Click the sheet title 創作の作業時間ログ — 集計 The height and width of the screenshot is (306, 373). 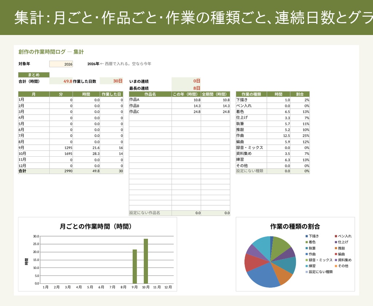tap(51, 52)
